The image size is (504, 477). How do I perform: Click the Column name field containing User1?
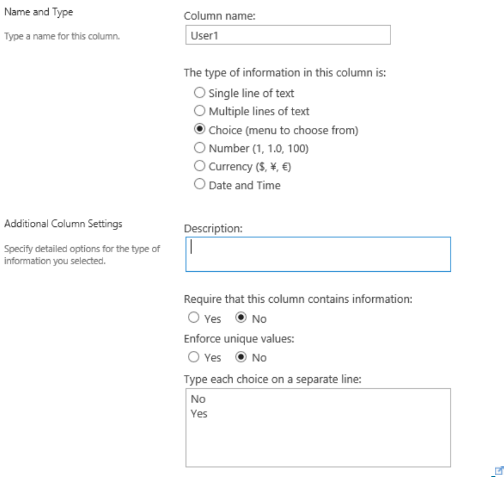tap(288, 36)
